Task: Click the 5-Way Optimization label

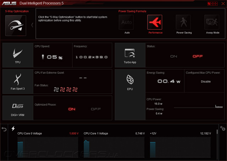Action: pyautogui.click(x=17, y=11)
